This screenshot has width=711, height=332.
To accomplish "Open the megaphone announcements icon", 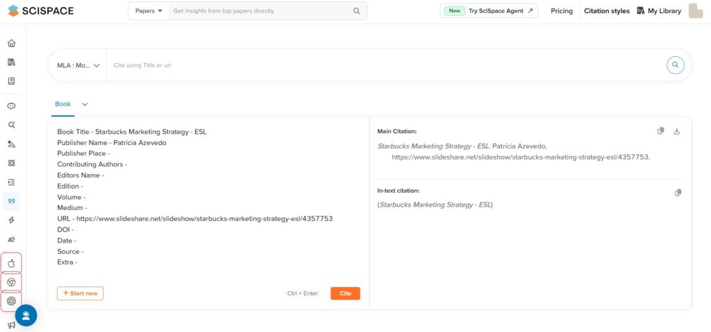I will 11,325.
